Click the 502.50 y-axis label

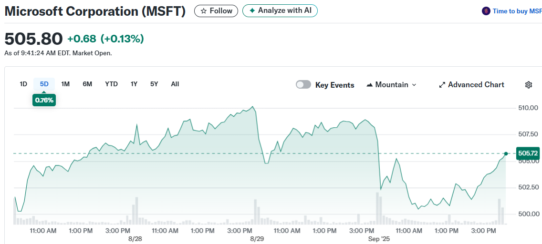coord(528,187)
